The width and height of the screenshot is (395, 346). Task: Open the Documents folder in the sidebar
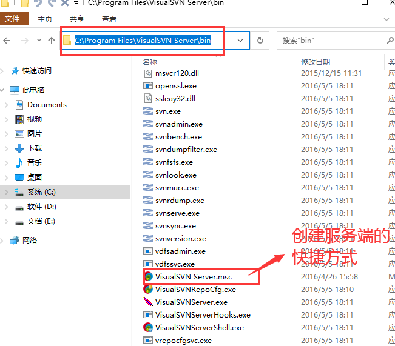(47, 105)
